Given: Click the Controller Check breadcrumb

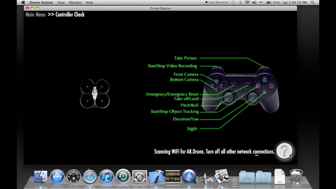Looking at the screenshot, I should [x=70, y=14].
